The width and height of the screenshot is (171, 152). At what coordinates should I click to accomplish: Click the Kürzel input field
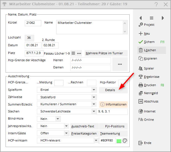point(33,23)
